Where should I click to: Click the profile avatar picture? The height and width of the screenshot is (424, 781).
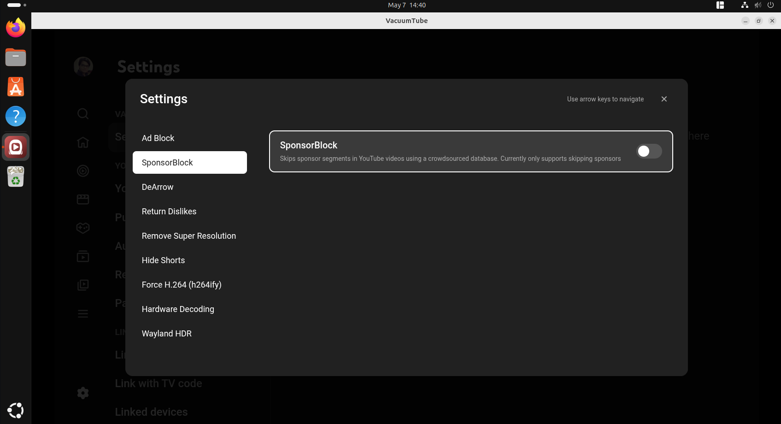coord(83,67)
